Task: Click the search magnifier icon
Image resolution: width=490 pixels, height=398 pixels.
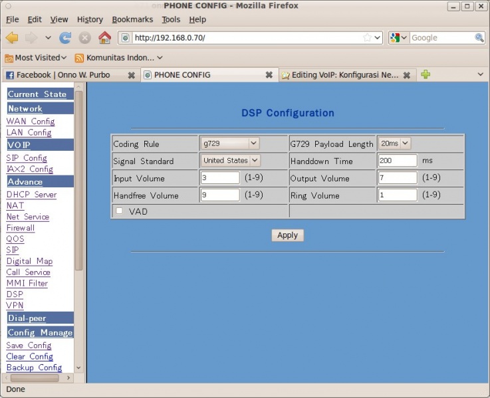Action: coord(479,38)
